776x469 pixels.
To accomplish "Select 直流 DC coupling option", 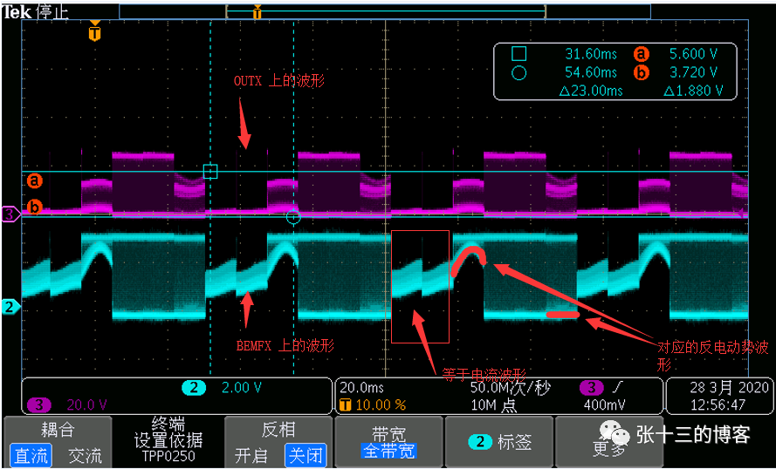I will point(31,456).
